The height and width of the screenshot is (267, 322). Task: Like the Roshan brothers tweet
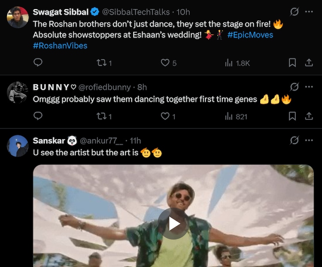pyautogui.click(x=165, y=63)
